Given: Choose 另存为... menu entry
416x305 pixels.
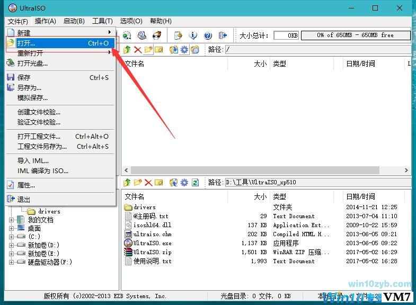Looking at the screenshot, I should pyautogui.click(x=60, y=87).
